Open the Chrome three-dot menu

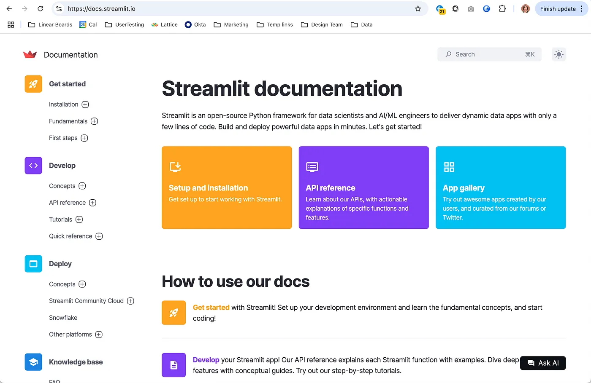point(581,8)
